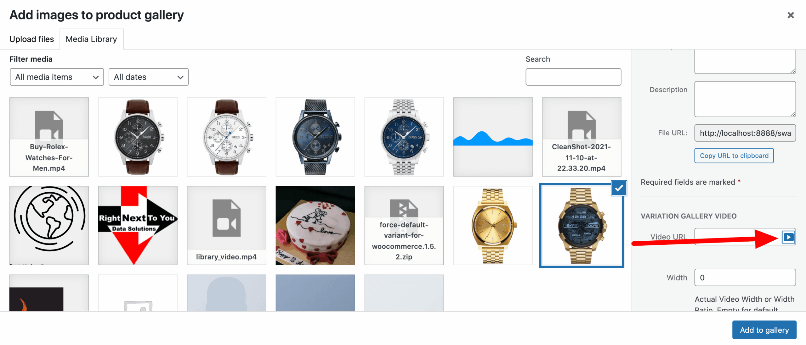The height and width of the screenshot is (345, 806).
Task: Open the All dates filter dropdown
Action: 149,77
